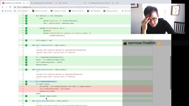Image resolution: width=189 pixels, height=106 pixels.
Task: Switch to the pipelines.py tab
Action: [x=15, y=3]
